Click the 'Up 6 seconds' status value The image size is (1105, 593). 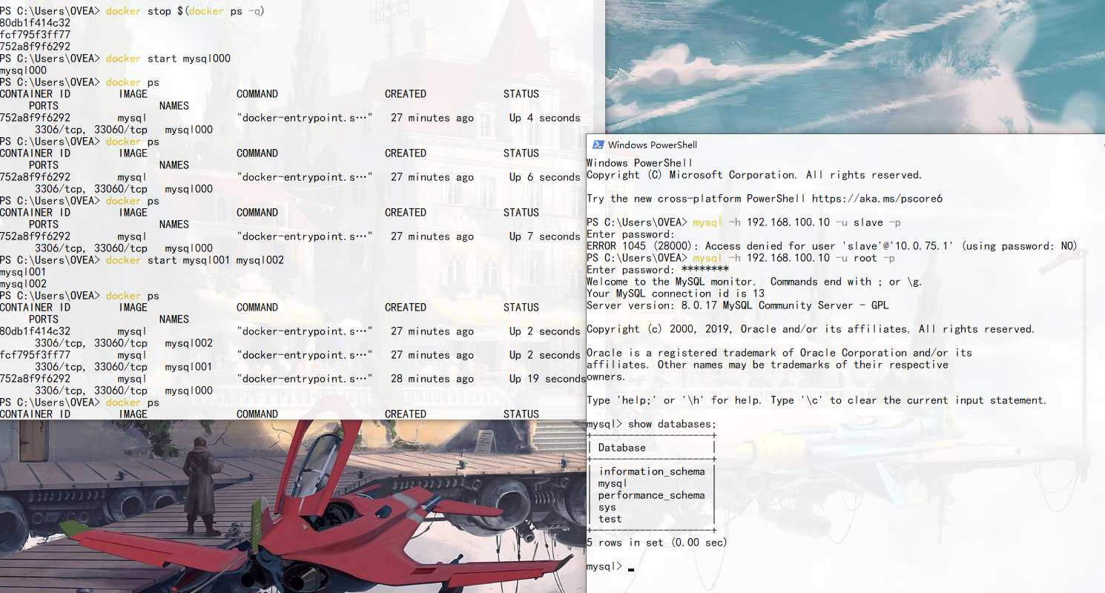tap(545, 177)
